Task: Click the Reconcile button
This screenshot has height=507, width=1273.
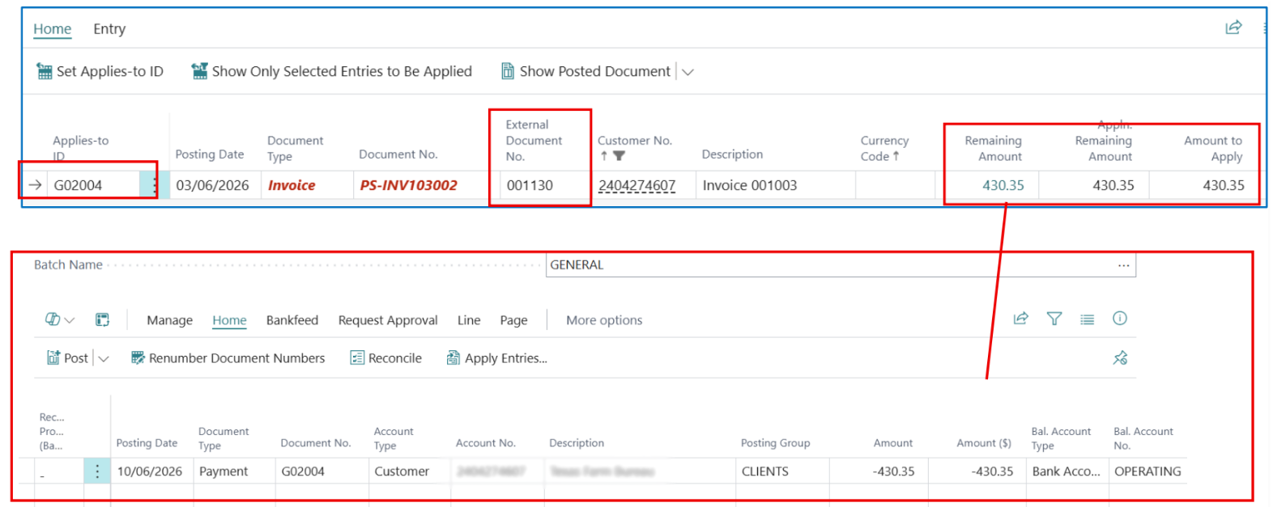Action: pyautogui.click(x=385, y=358)
